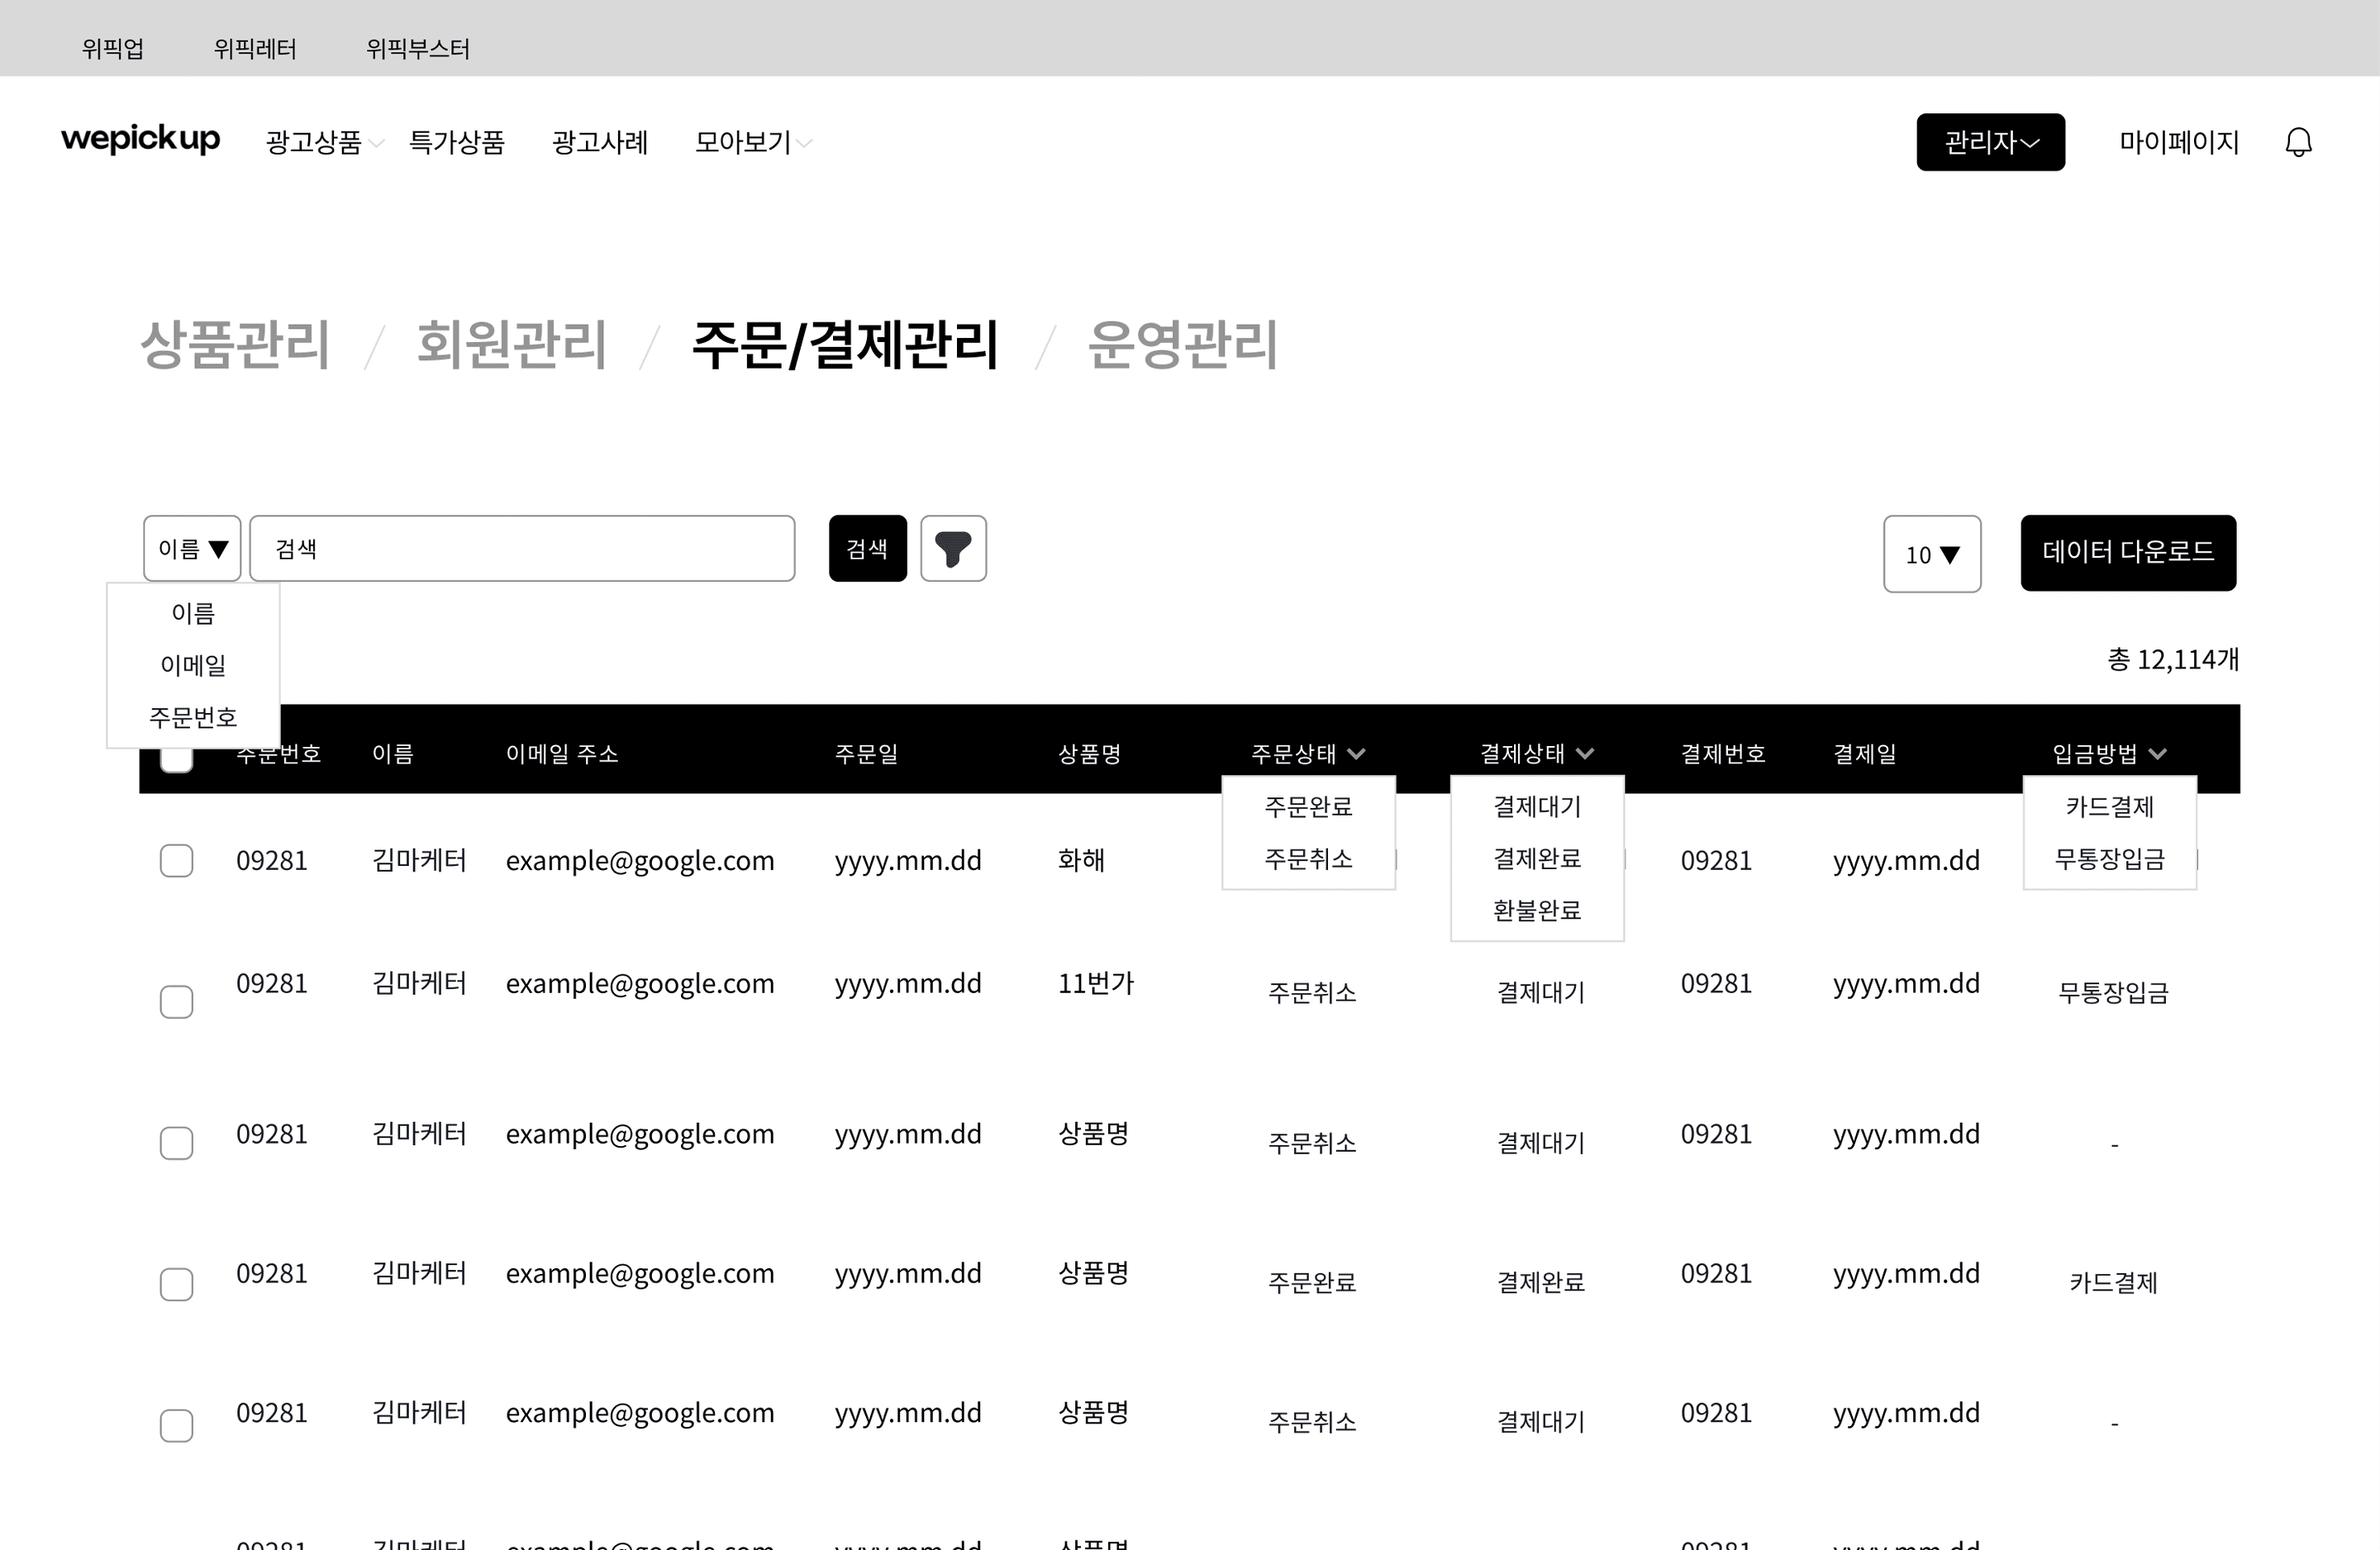
Task: Click the wepickup logo
Action: (x=141, y=139)
